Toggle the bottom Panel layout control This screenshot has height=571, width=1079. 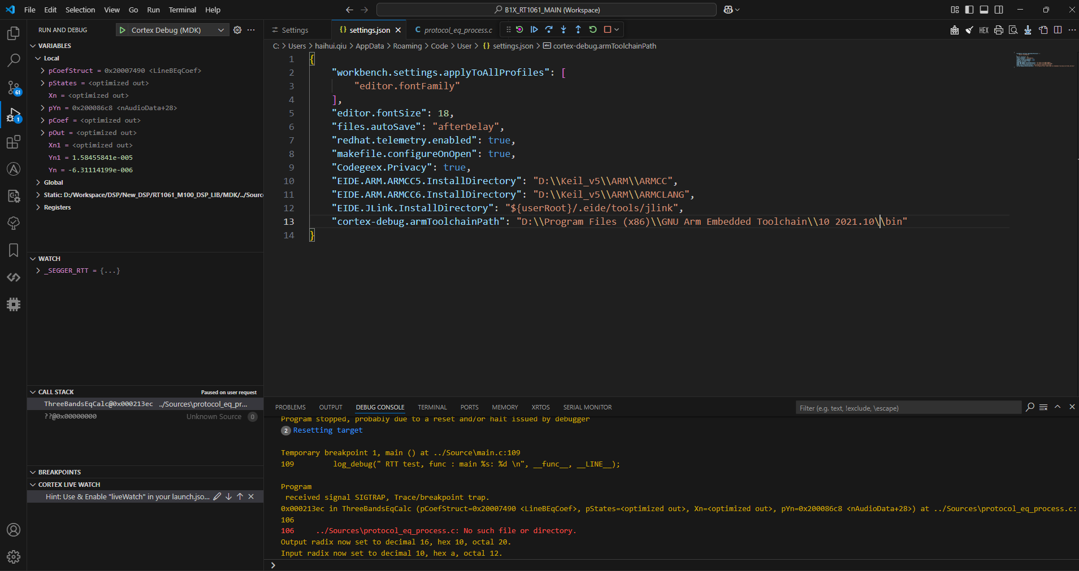983,10
